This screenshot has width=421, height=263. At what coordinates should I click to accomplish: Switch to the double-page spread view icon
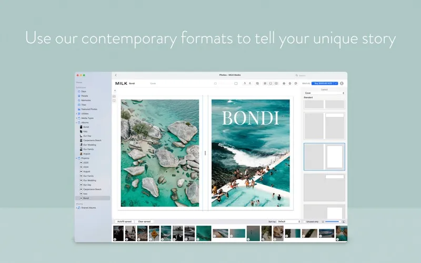pos(276,84)
